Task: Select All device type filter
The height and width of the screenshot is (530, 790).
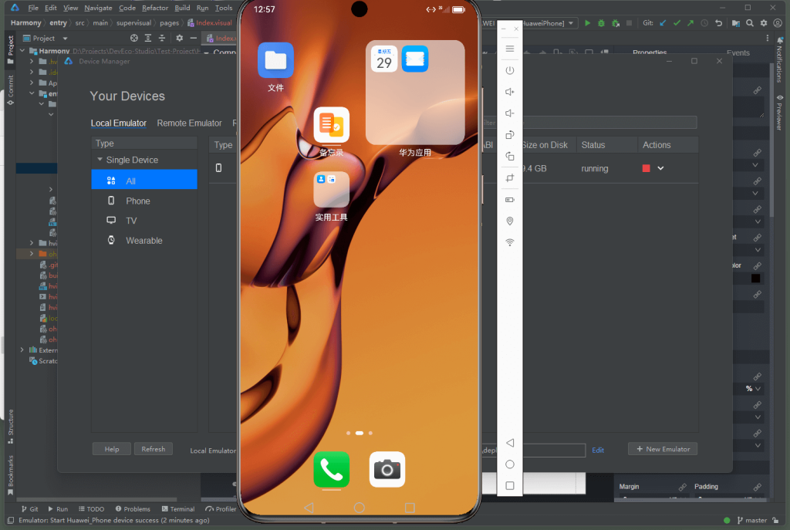Action: [x=144, y=181]
